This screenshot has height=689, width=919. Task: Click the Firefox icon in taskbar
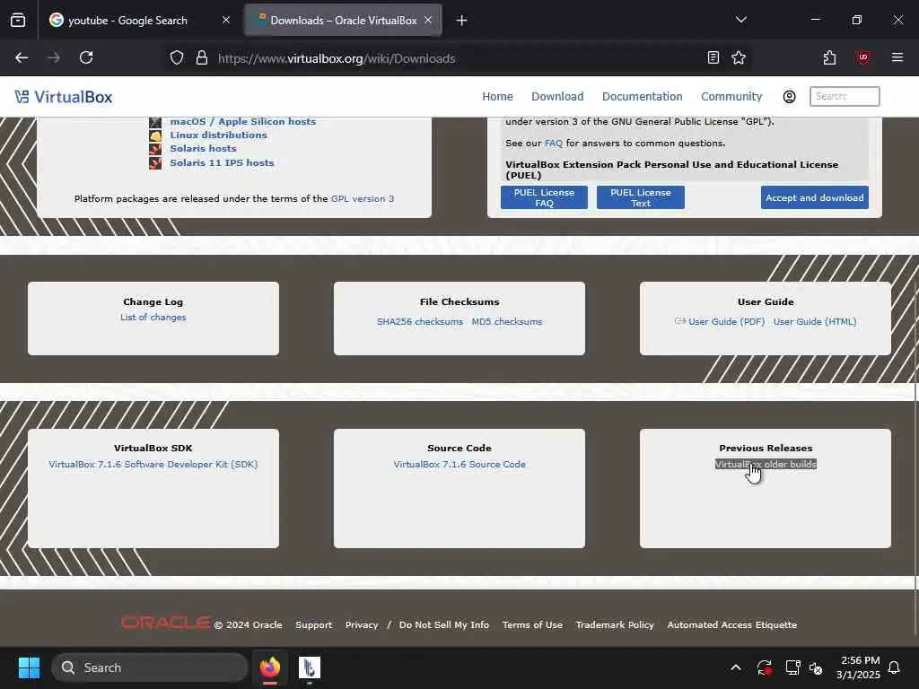pos(269,667)
